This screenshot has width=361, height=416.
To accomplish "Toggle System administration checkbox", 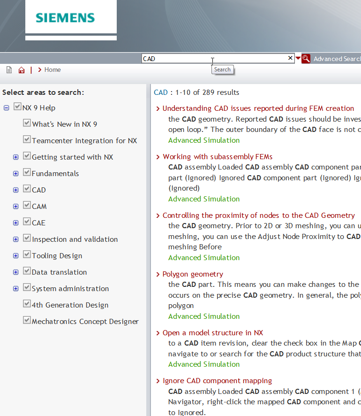I will point(27,287).
